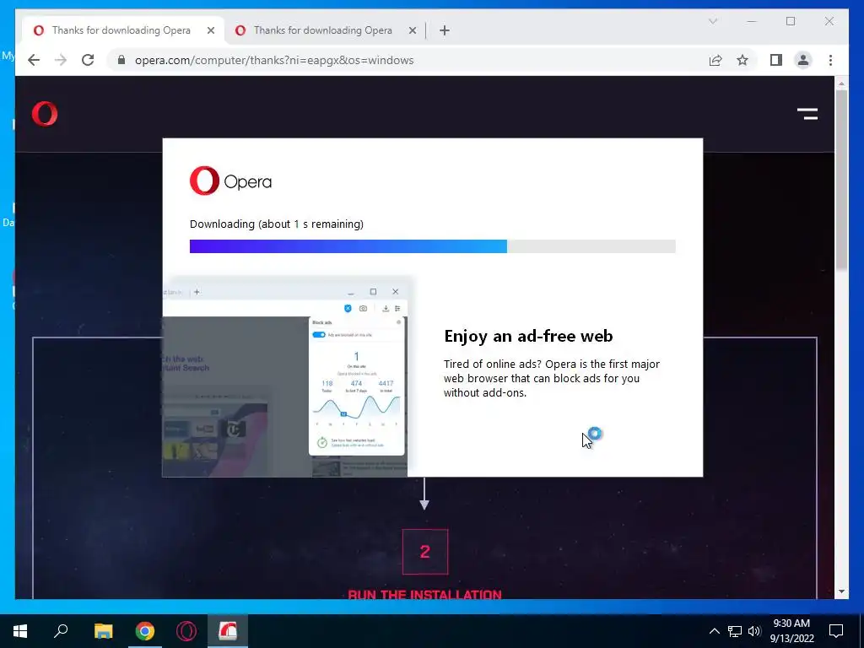Open the volume control tray icon
The height and width of the screenshot is (648, 864).
coord(754,631)
